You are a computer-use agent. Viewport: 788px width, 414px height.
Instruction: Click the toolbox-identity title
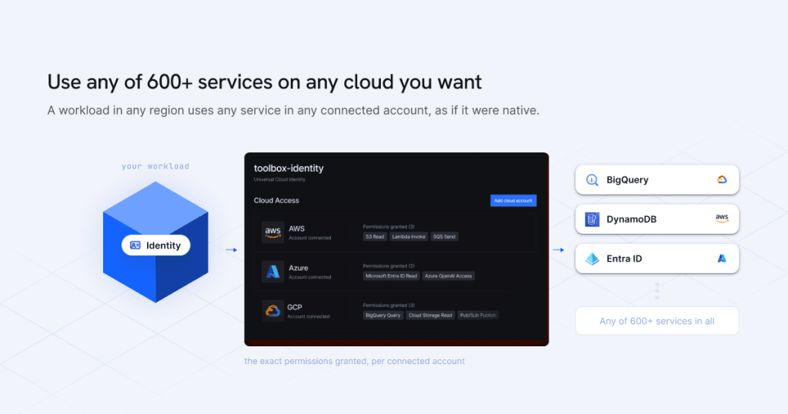(289, 169)
